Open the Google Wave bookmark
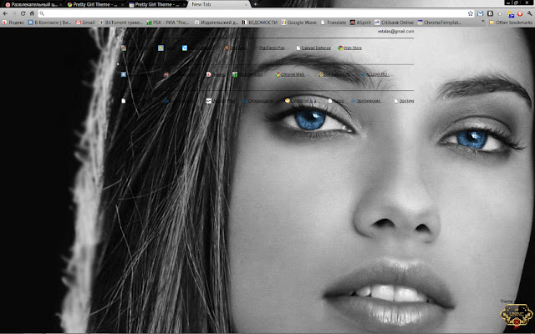Viewport: 535px width, 334px height. [x=299, y=23]
